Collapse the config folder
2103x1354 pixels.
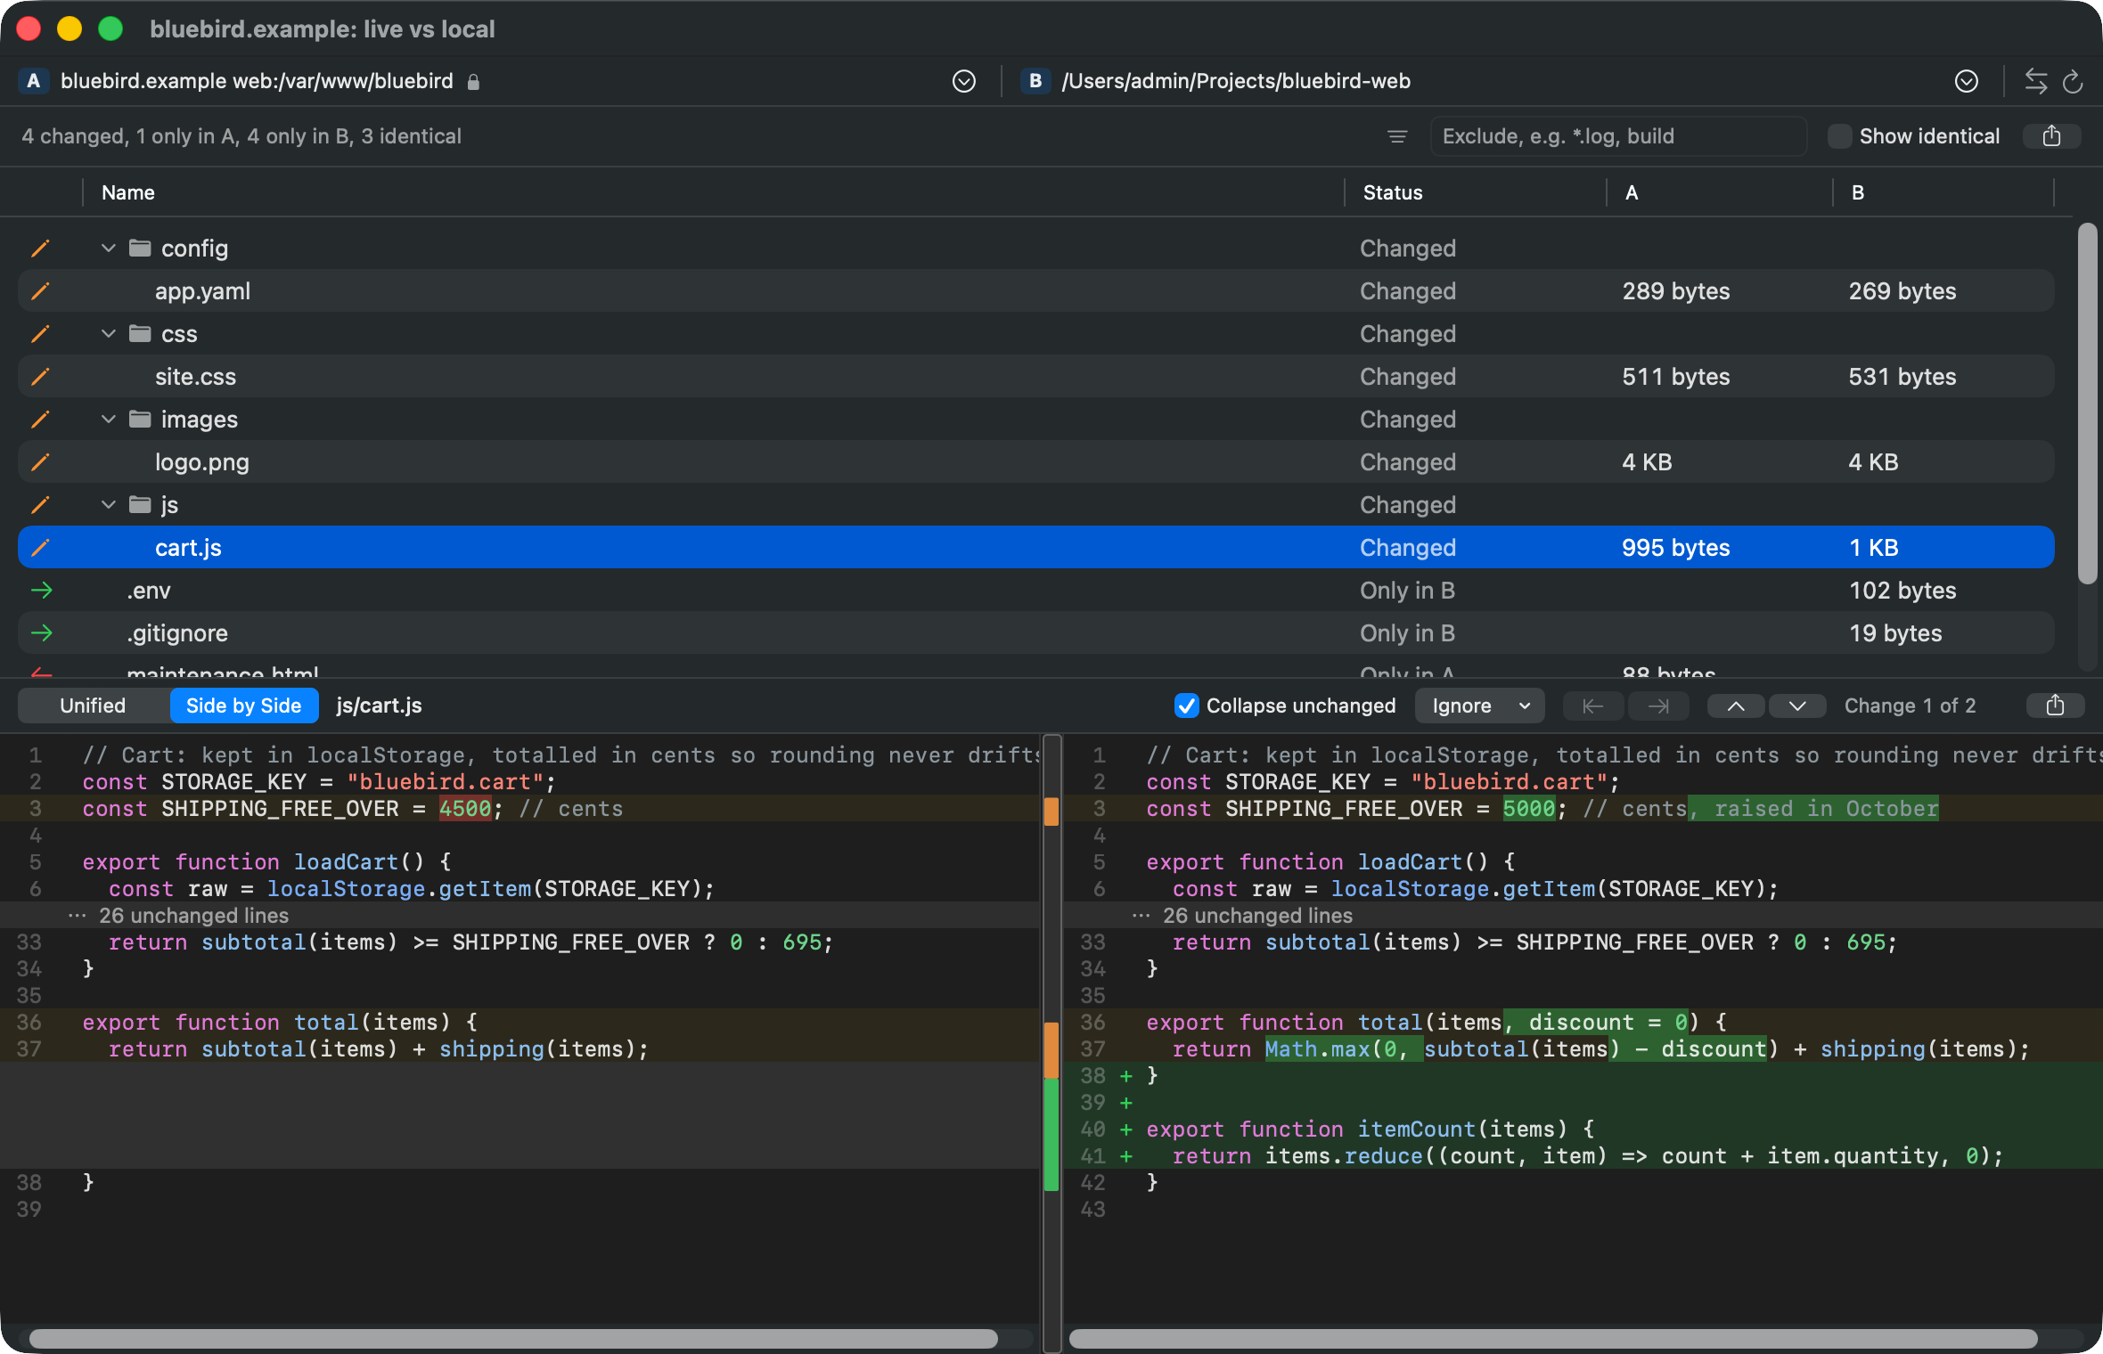pyautogui.click(x=109, y=248)
